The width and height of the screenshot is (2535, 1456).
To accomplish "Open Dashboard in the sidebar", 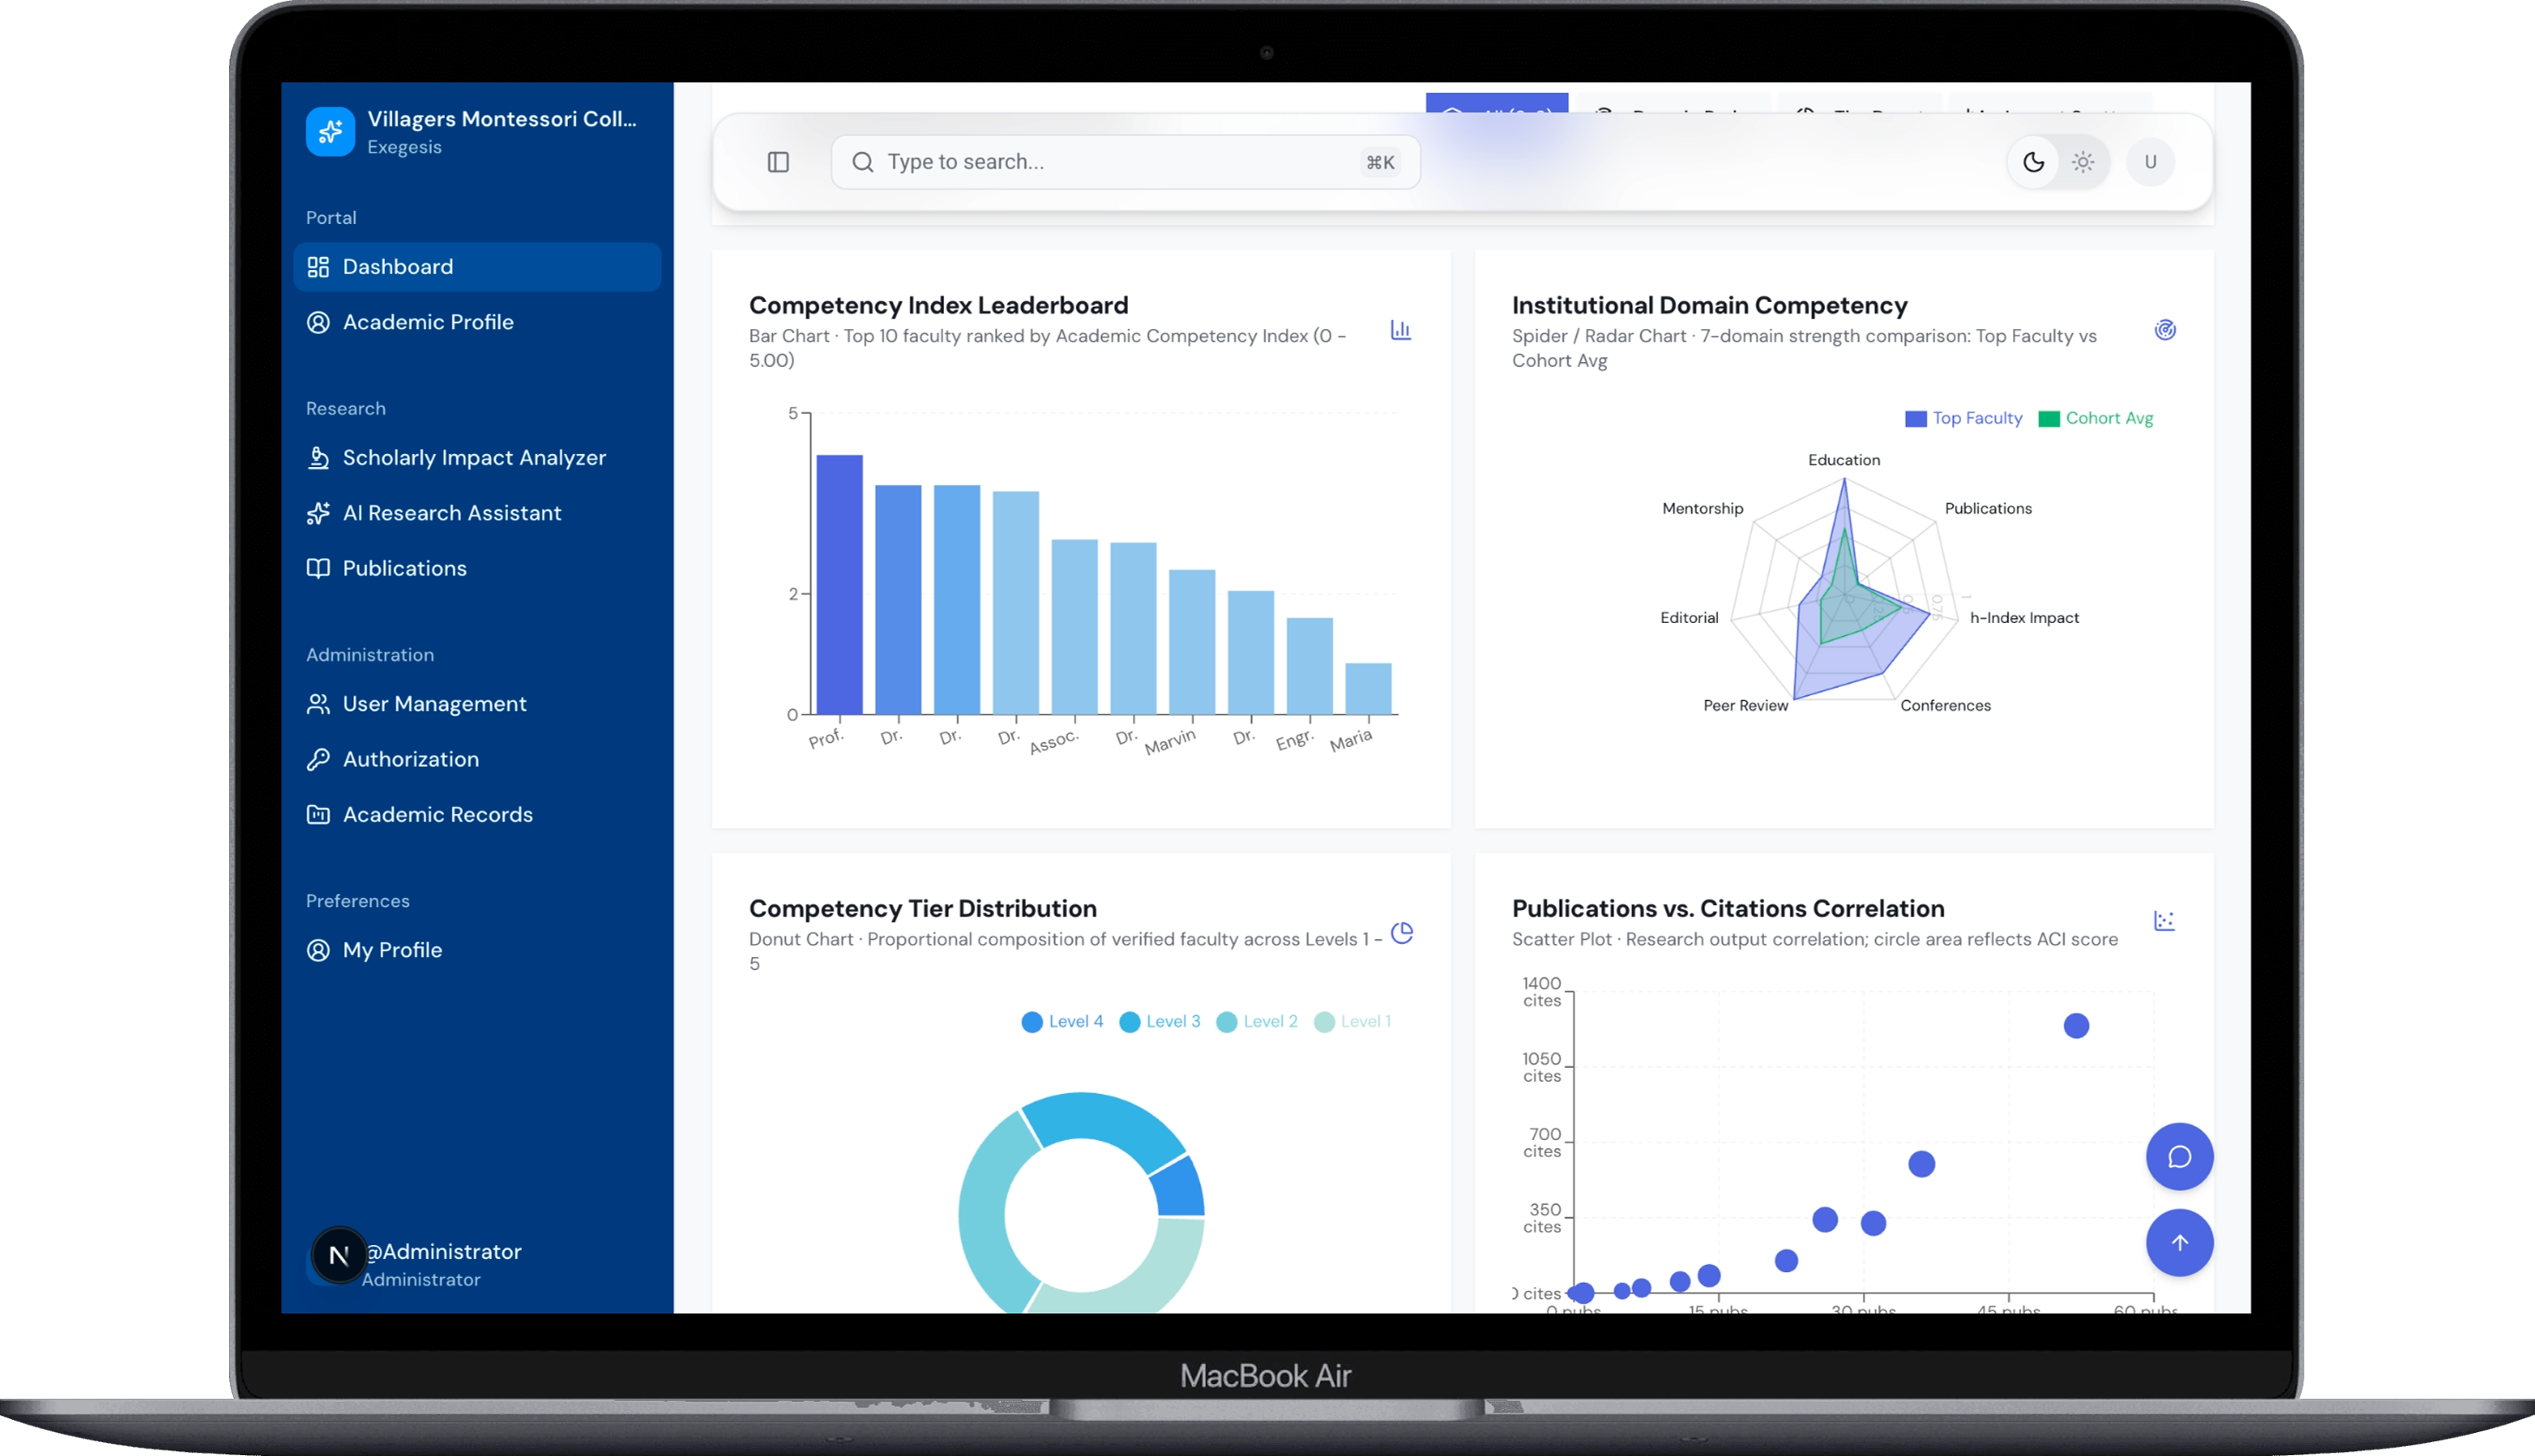I will [477, 267].
